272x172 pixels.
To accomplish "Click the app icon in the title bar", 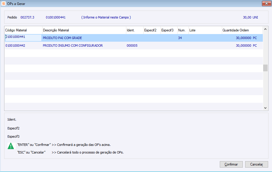I will click(3, 4).
